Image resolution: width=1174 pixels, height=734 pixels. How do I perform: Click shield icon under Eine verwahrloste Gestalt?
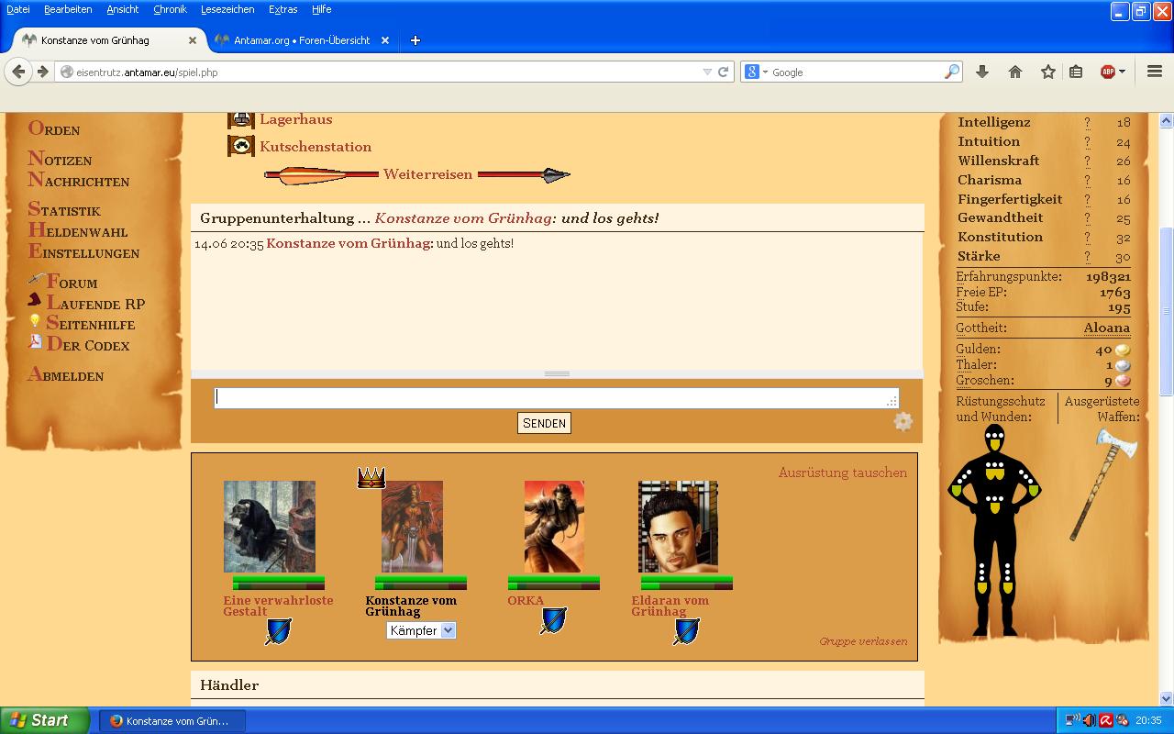pyautogui.click(x=278, y=631)
